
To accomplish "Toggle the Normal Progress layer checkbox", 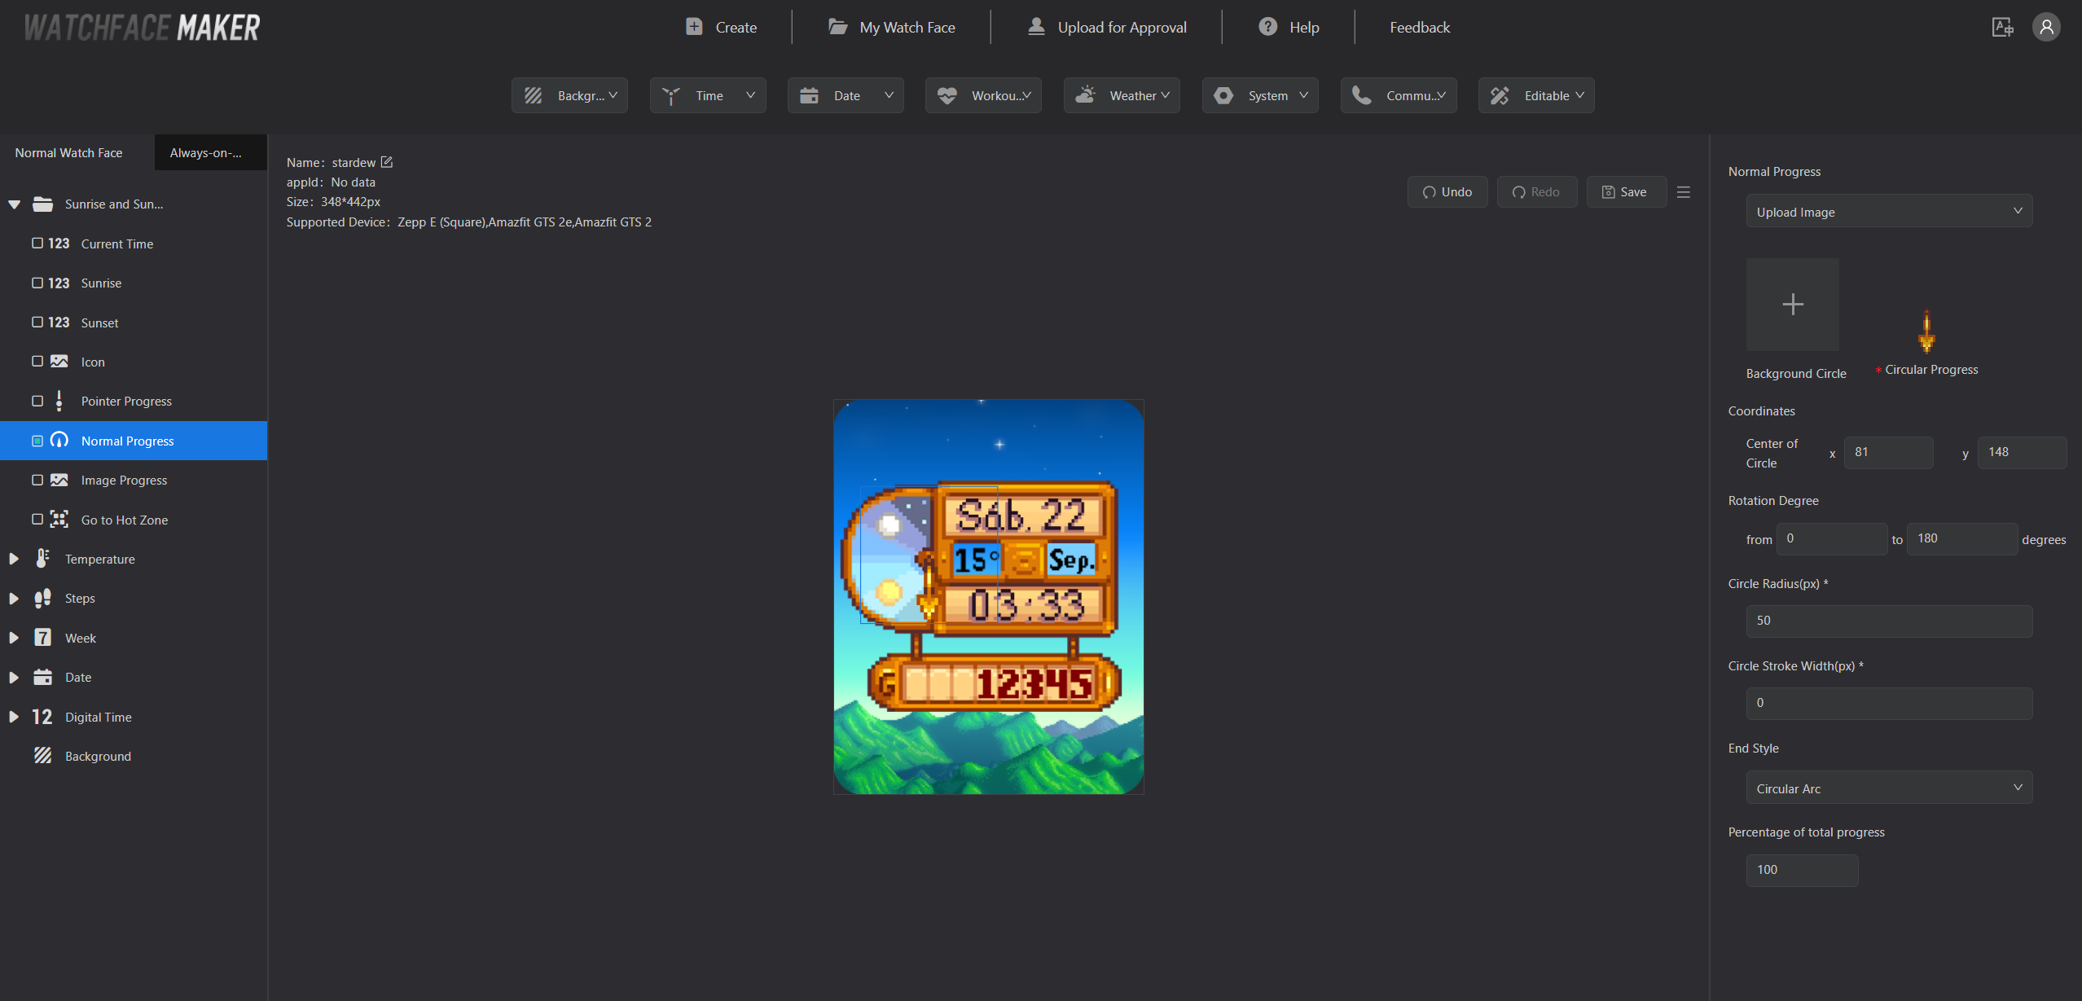I will click(37, 441).
